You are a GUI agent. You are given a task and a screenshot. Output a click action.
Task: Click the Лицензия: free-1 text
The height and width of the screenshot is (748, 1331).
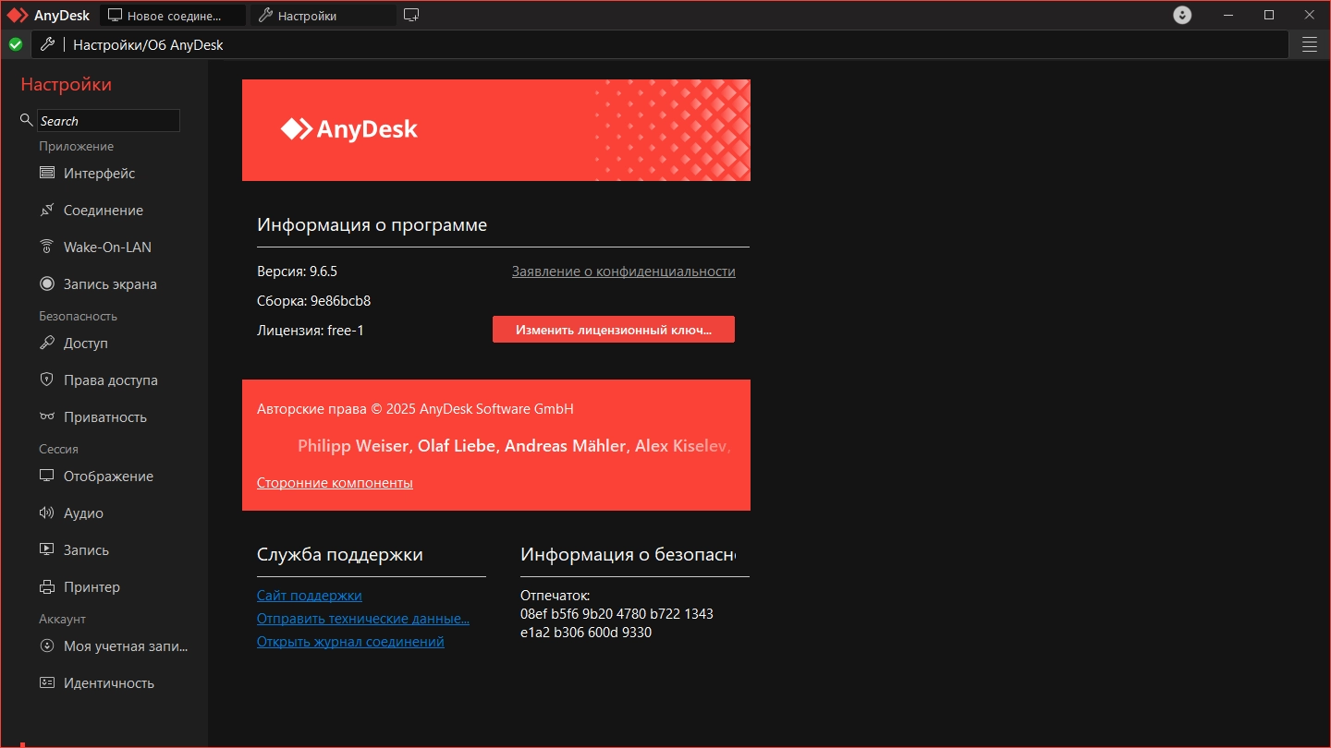[311, 331]
